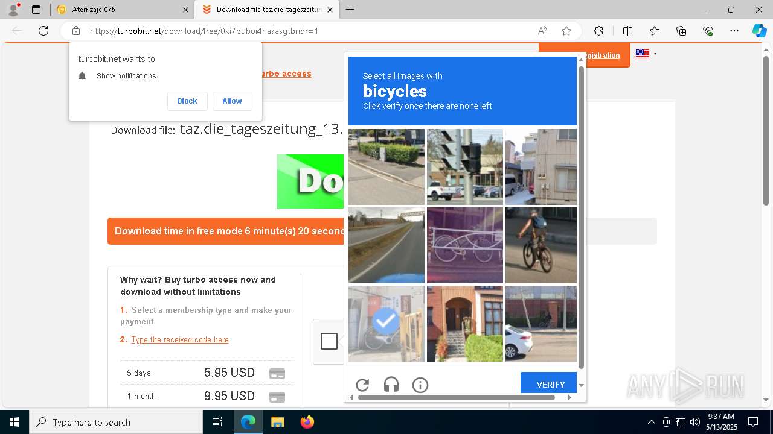773x434 pixels.
Task: Show hidden system tray icons
Action: 651,422
